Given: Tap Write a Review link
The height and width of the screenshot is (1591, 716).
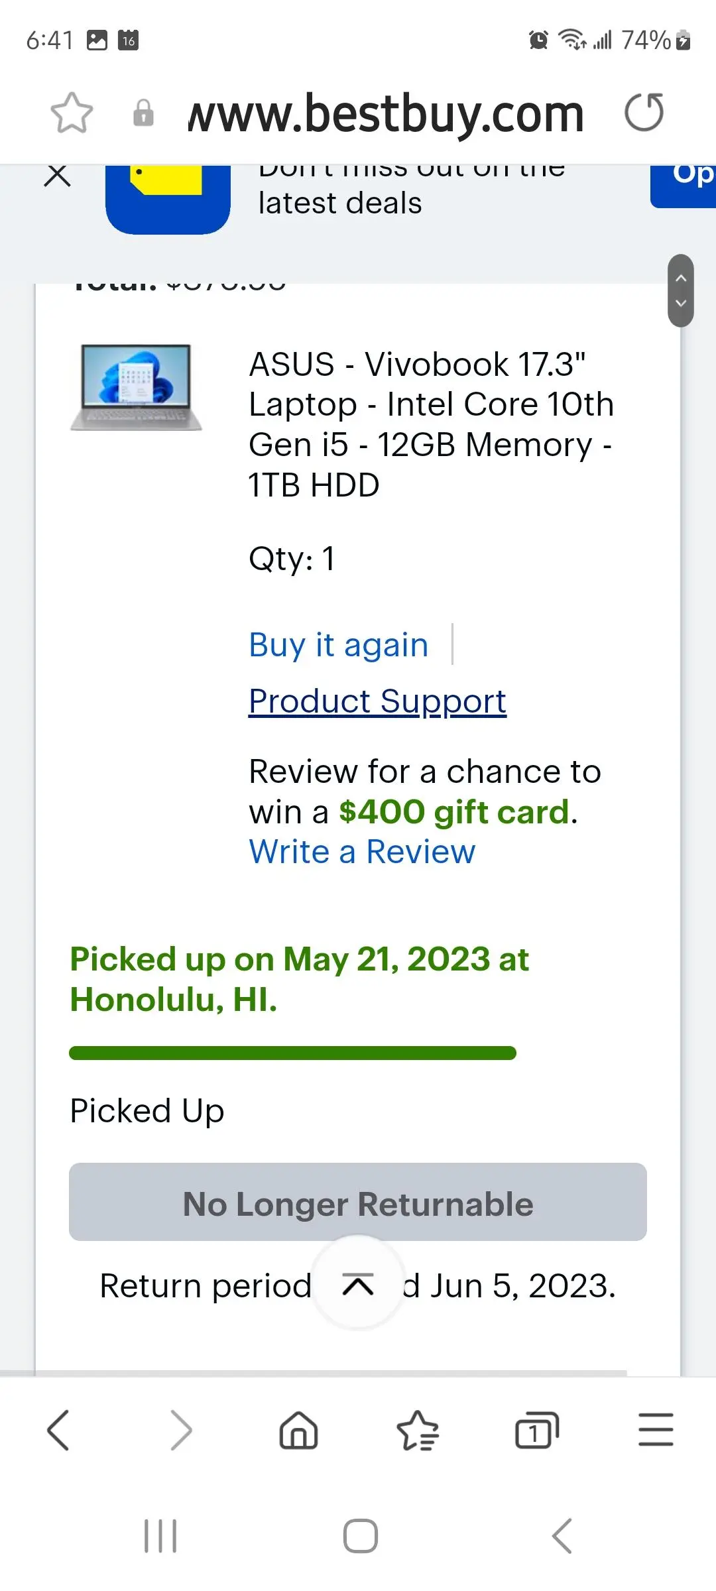Looking at the screenshot, I should point(362,852).
